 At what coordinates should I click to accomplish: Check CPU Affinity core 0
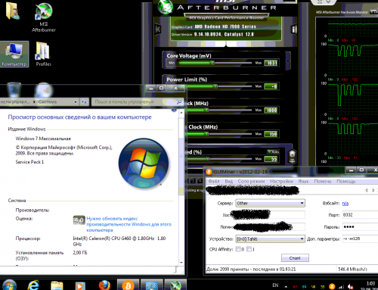[x=238, y=249]
